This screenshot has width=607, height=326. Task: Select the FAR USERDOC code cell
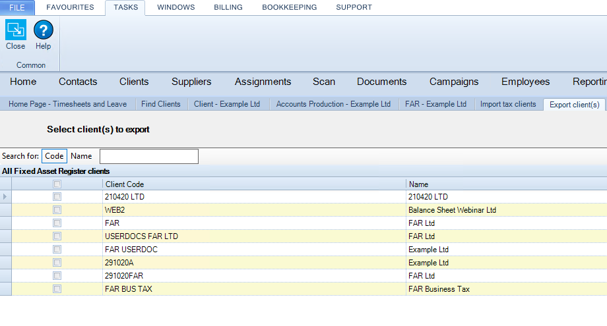pos(254,249)
